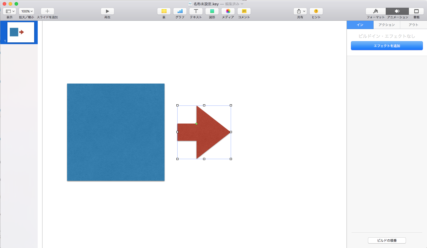Open the ヒント help tips
Screen dimensions: 427x248
coord(316,11)
